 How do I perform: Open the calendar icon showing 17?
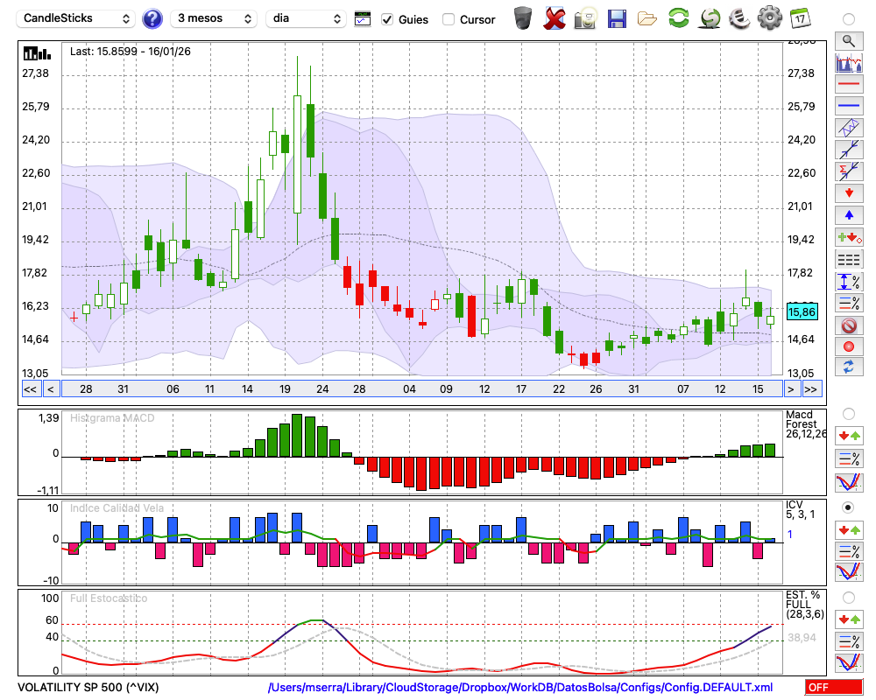click(x=800, y=18)
